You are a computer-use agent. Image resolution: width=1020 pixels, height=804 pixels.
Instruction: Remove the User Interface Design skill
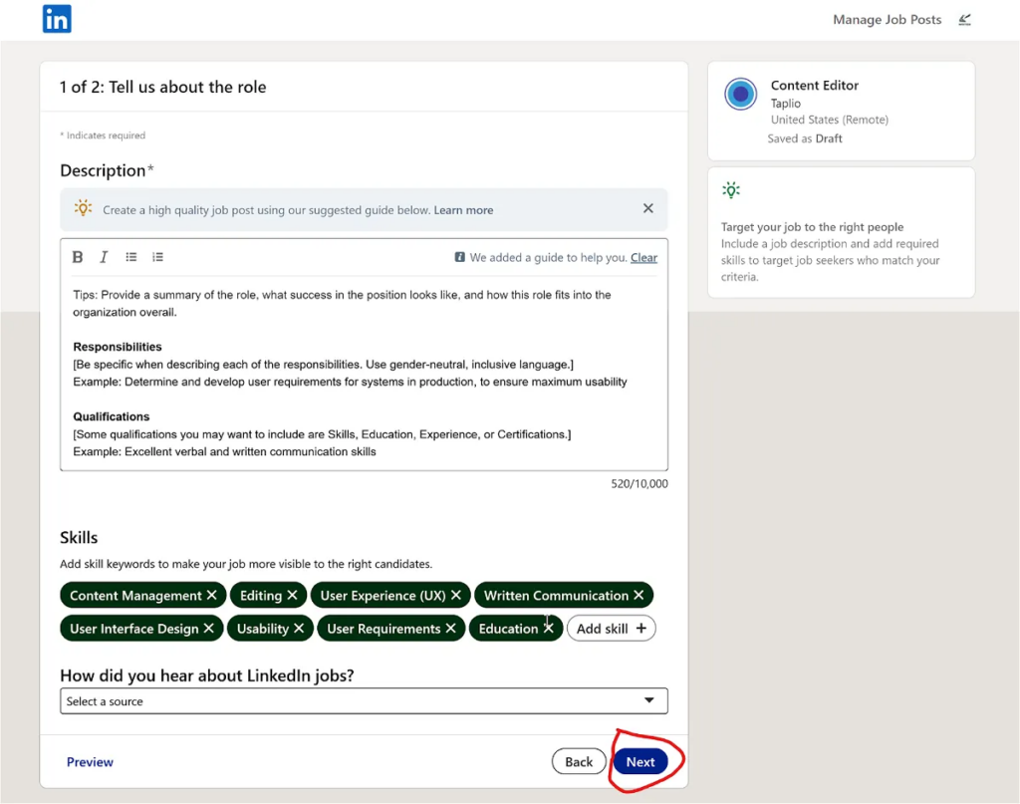click(208, 629)
